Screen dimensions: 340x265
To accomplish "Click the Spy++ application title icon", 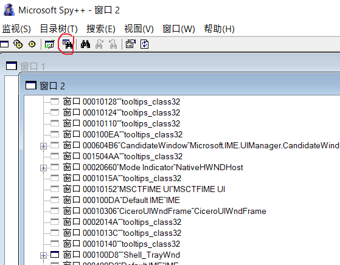I will click(x=9, y=10).
